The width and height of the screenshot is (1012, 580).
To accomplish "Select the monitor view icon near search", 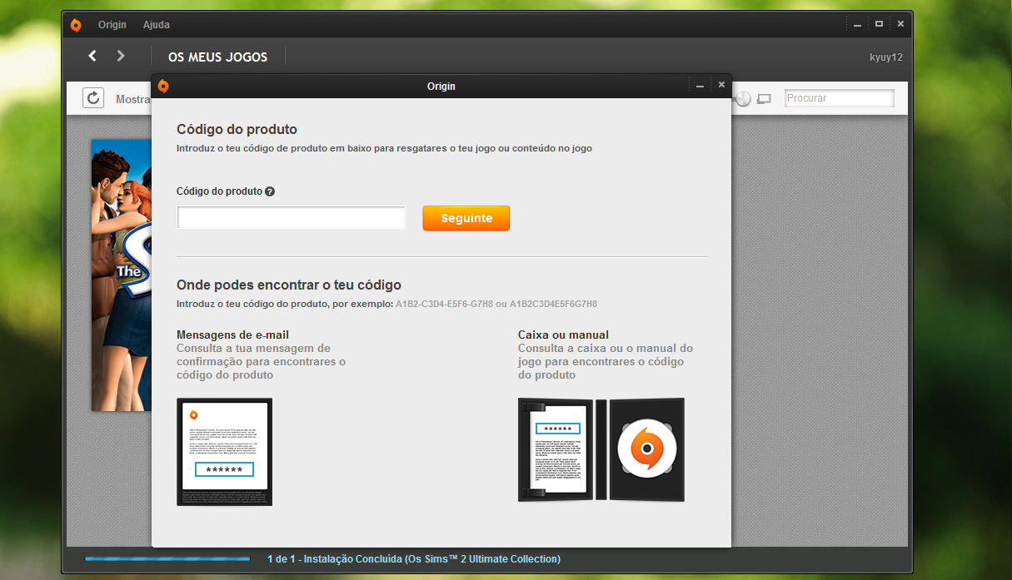I will pyautogui.click(x=764, y=99).
